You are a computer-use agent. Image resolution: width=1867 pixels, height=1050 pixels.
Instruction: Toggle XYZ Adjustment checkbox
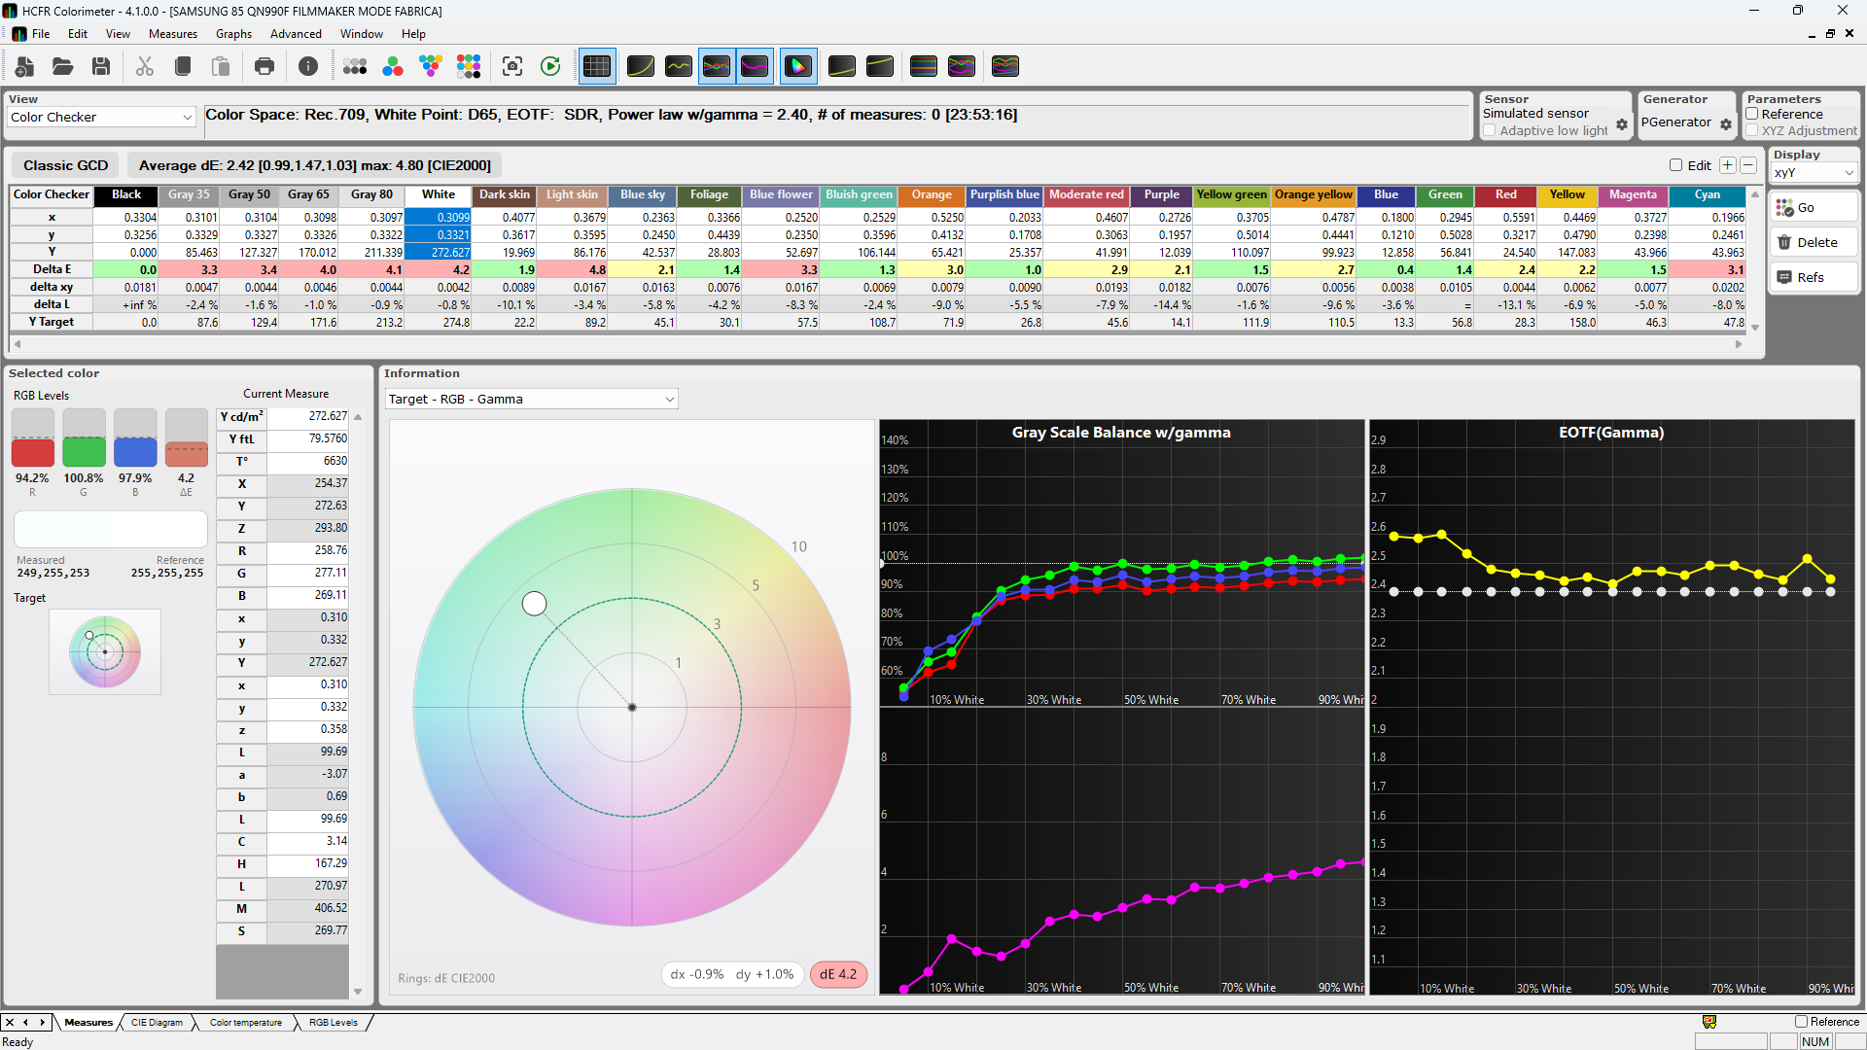coord(1752,130)
